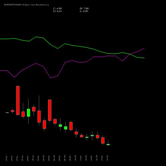Image resolution: width=166 pixels, height=166 pixels.
Task: Click the purple indicator line's end point
Action: tap(144, 48)
